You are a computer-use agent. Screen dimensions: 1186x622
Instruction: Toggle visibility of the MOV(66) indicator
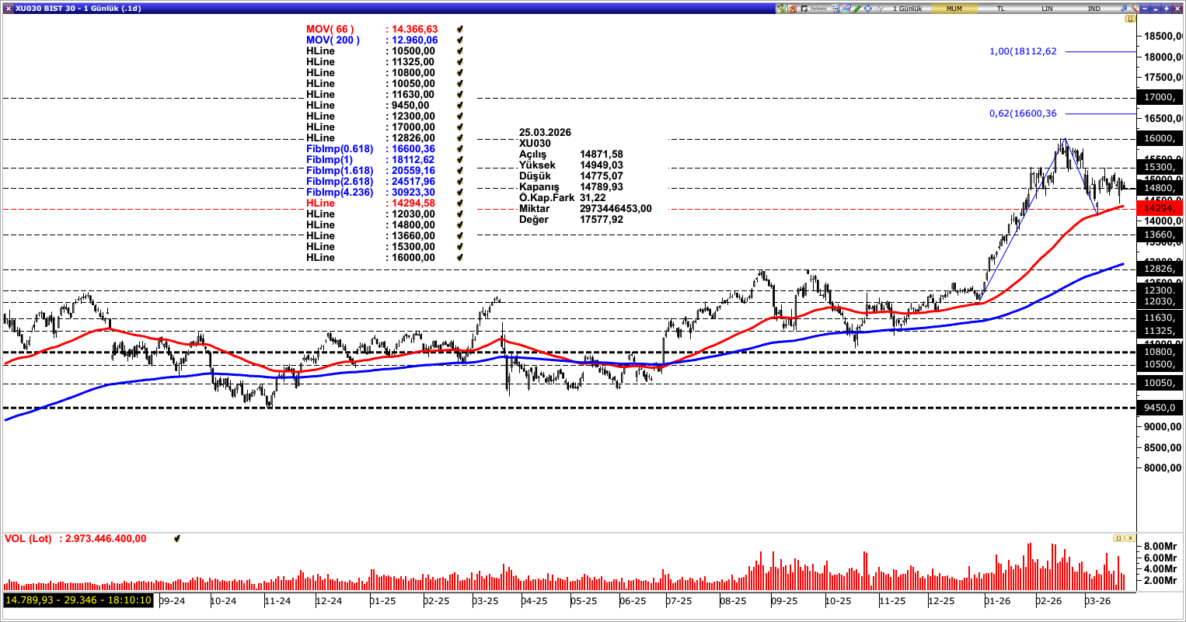pos(460,30)
